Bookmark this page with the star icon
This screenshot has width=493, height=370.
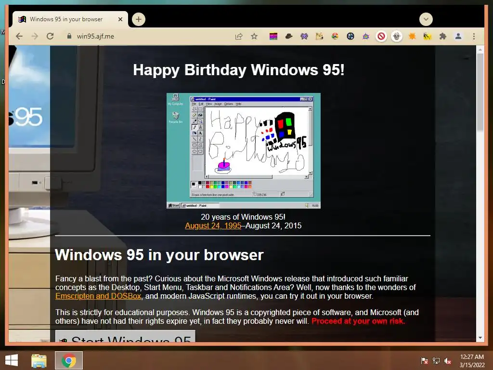pos(254,37)
